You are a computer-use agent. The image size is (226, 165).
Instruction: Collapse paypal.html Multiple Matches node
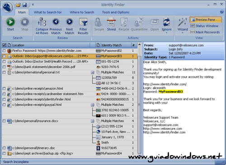tap(93, 105)
